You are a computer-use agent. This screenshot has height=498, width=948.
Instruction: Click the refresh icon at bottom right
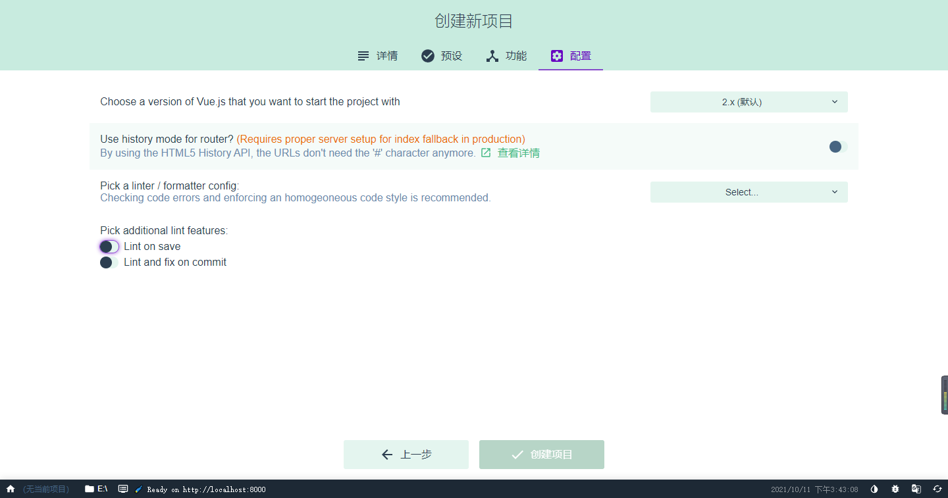pos(937,489)
